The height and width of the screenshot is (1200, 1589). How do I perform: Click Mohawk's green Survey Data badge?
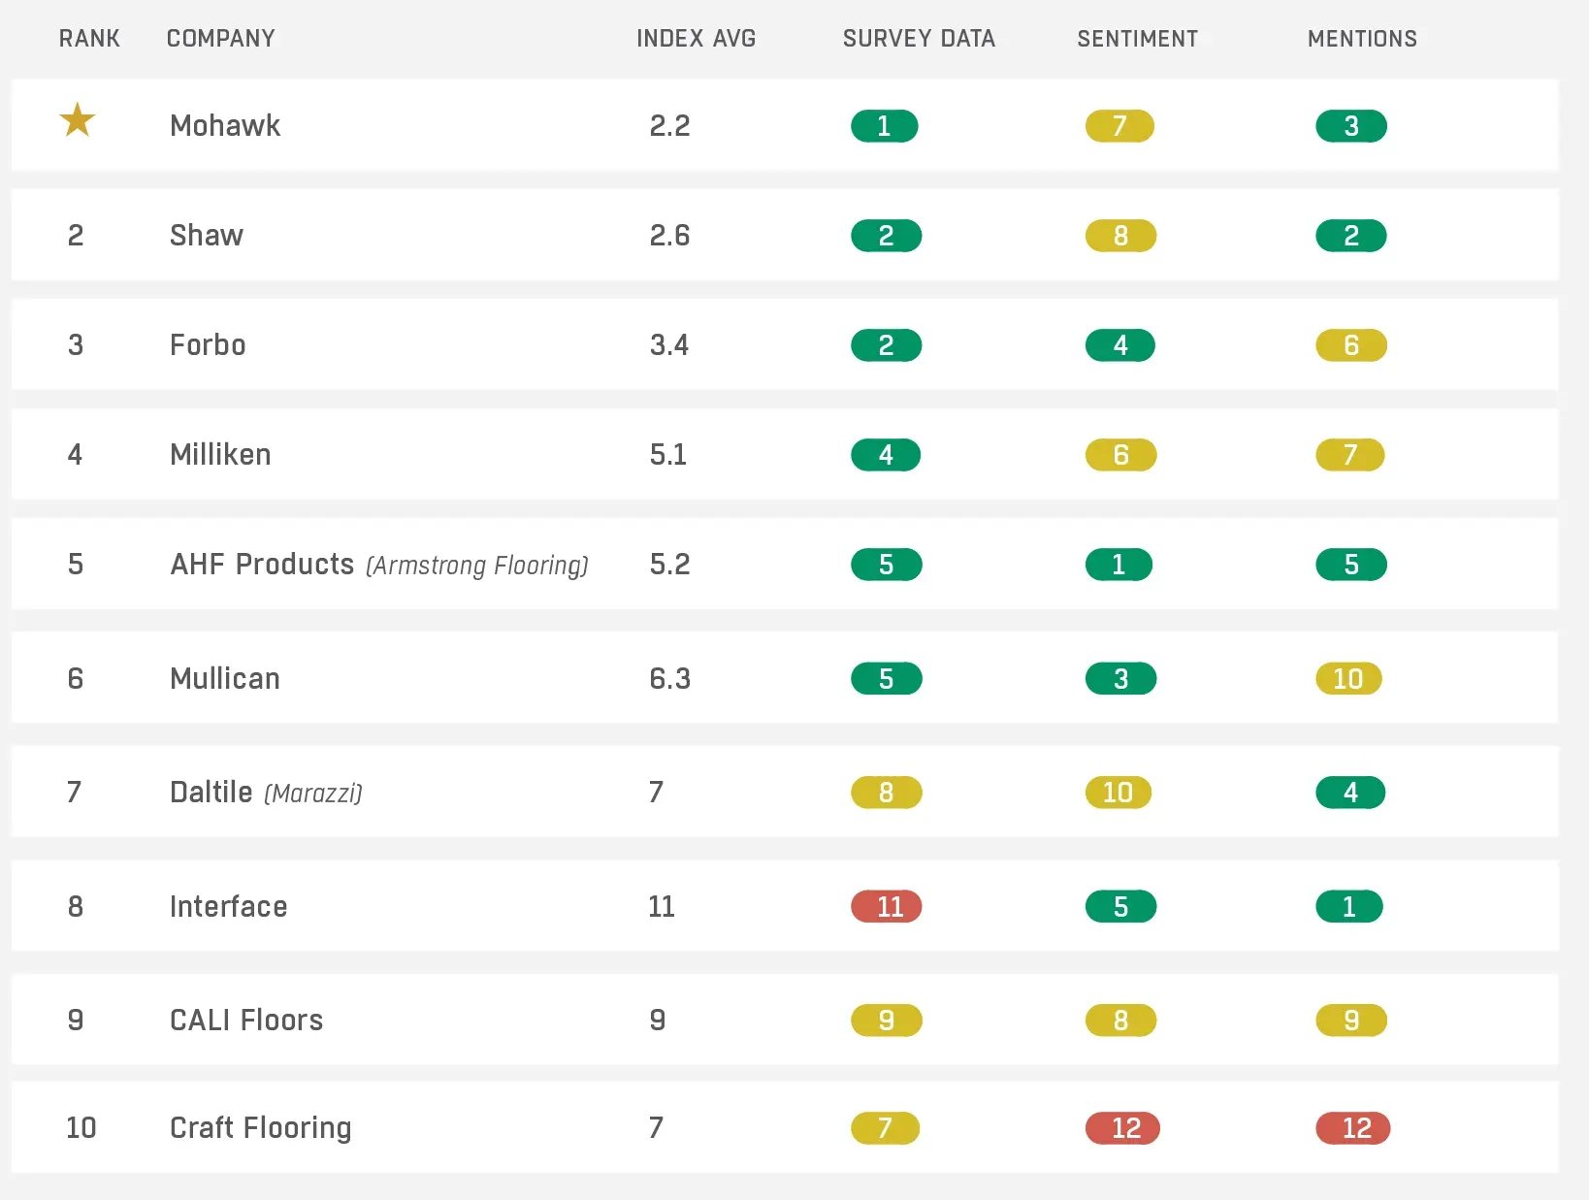pos(884,126)
